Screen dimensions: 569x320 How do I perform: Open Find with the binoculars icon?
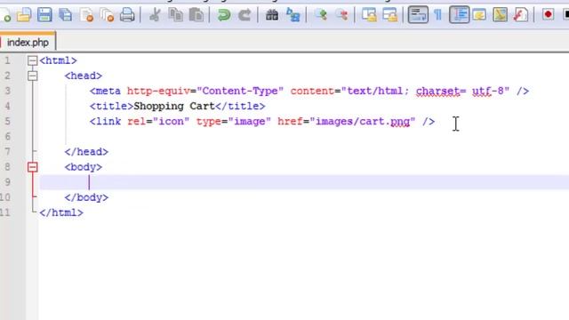point(272,15)
